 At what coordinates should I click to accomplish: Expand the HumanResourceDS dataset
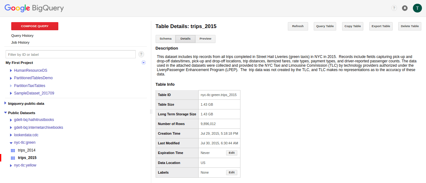tap(10, 70)
